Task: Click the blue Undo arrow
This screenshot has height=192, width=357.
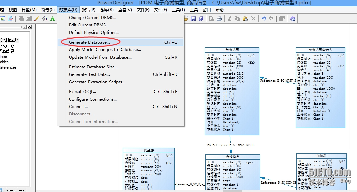Action: [264, 19]
